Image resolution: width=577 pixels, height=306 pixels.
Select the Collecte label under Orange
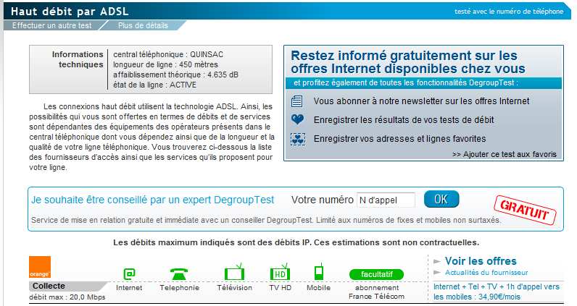[x=49, y=286]
